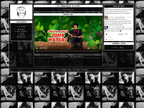Viewport: 144px width, 108px height.
Task: Click the chatbox message input field
Action: click(x=119, y=39)
